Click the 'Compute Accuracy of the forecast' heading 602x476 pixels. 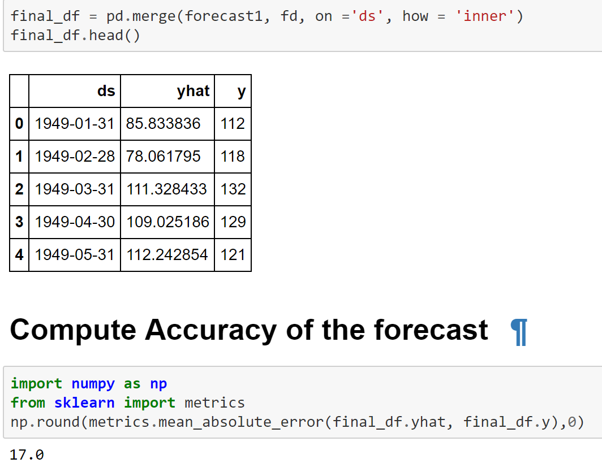(249, 330)
